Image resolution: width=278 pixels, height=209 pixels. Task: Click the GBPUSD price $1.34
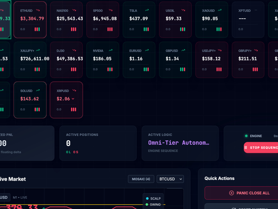(x=172, y=59)
